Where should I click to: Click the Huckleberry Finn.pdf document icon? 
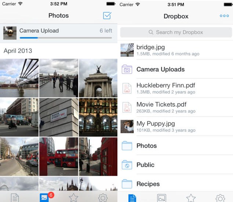[x=127, y=88]
